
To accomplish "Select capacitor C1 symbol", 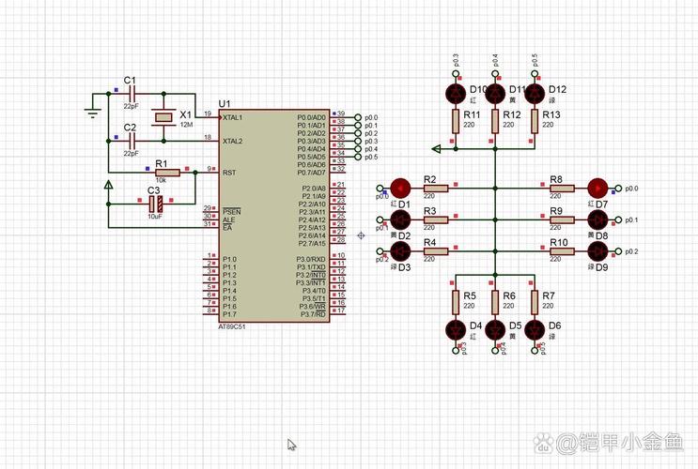I will coord(131,94).
